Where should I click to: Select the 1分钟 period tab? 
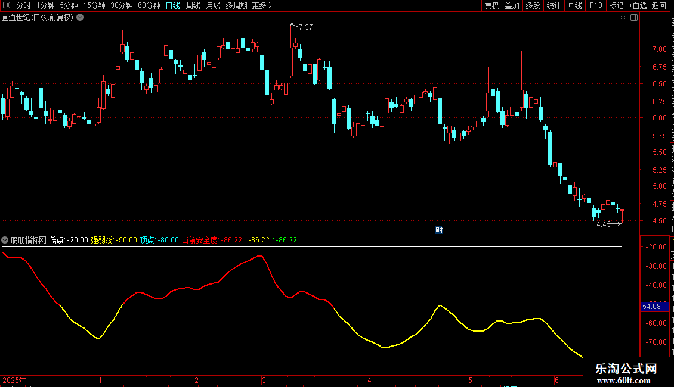[x=45, y=5]
